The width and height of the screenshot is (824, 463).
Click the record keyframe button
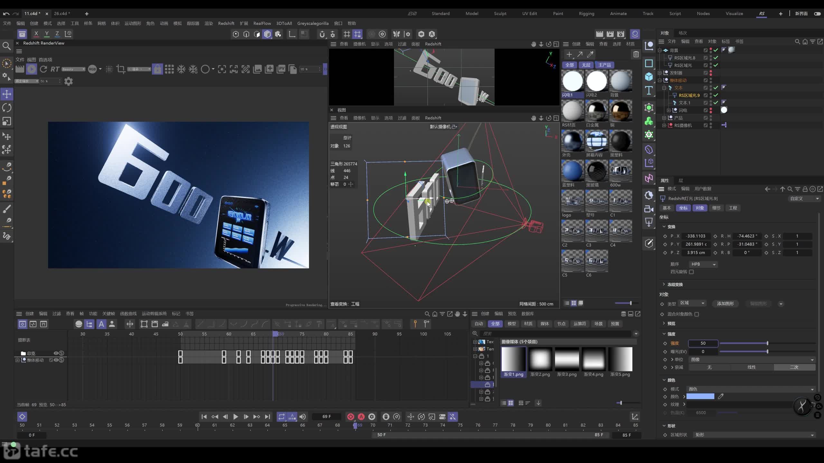pos(351,417)
